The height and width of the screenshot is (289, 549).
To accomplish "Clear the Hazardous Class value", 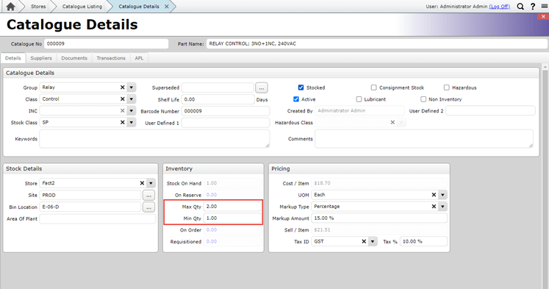I will (x=392, y=122).
